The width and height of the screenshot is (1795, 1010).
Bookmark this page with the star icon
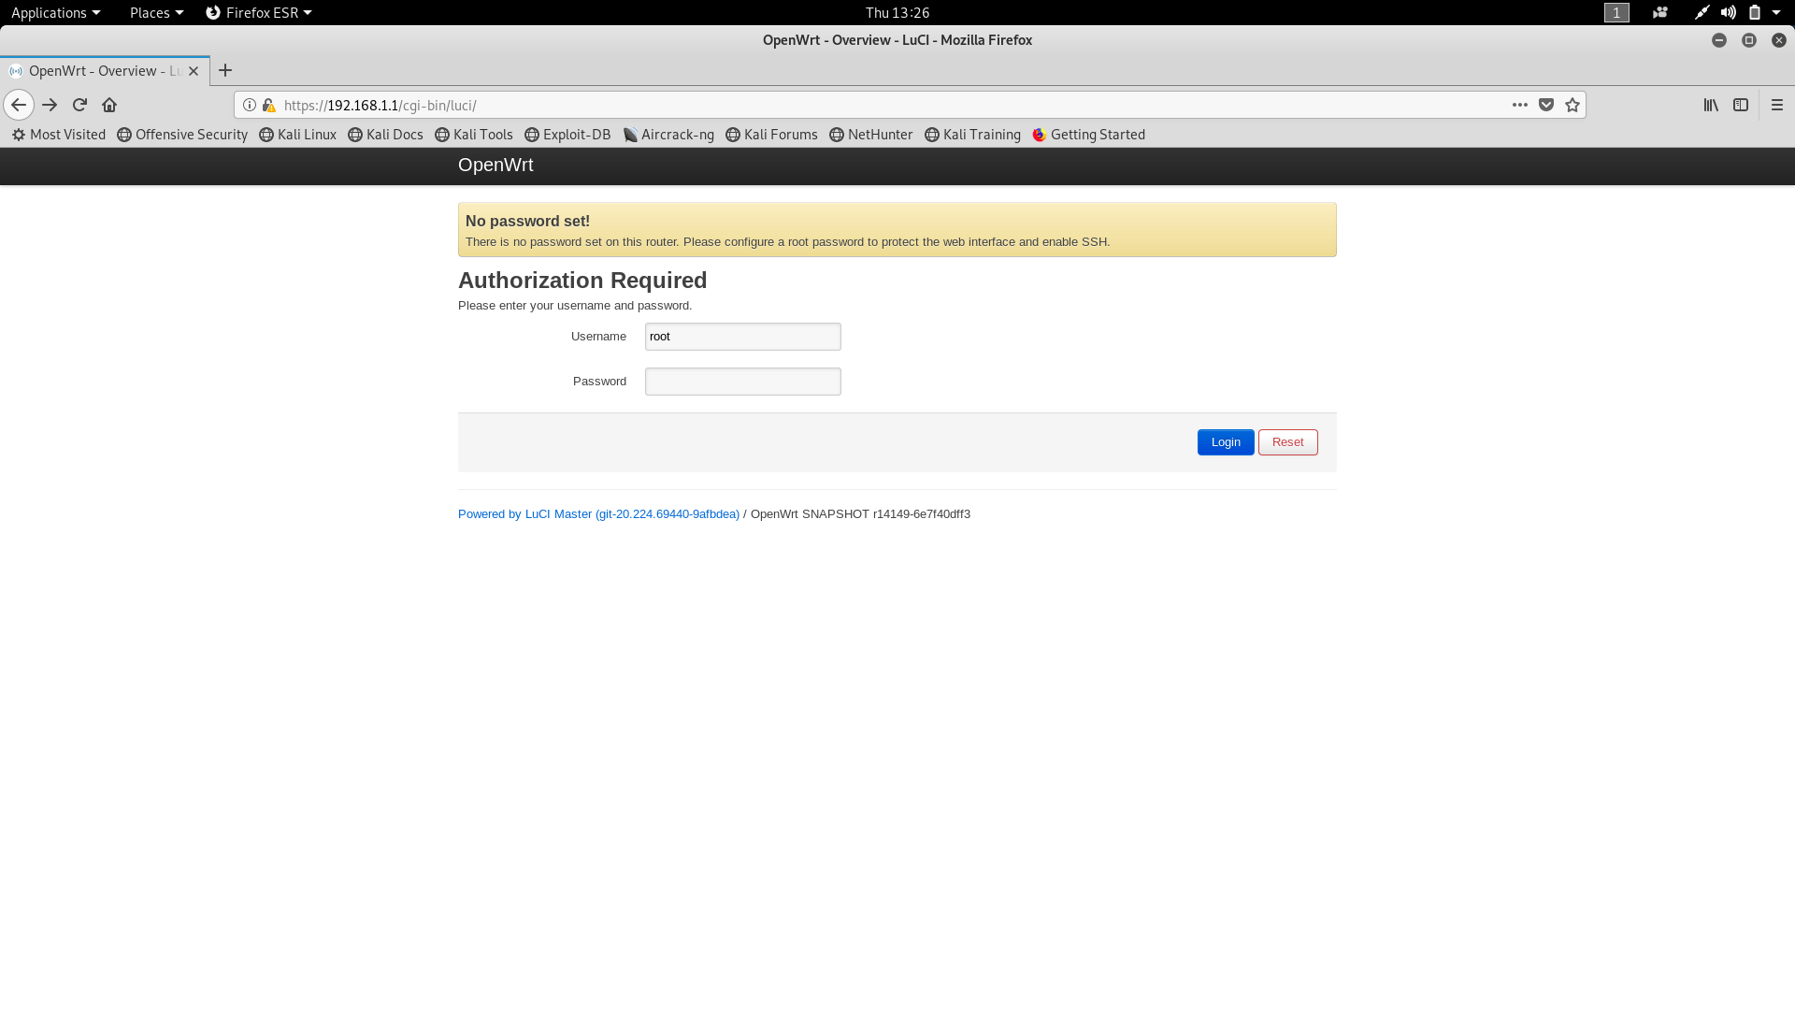(1572, 105)
